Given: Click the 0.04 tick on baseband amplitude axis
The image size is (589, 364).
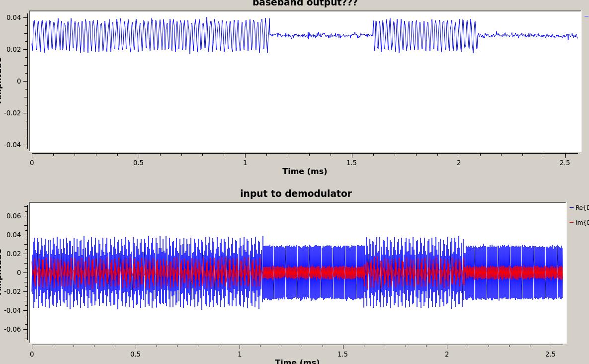Looking at the screenshot, I should coord(14,17).
